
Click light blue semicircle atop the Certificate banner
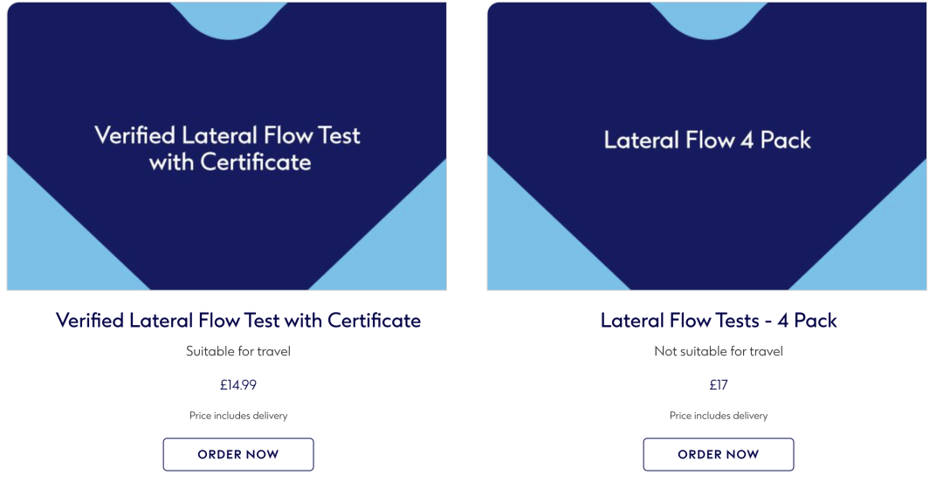point(229,18)
